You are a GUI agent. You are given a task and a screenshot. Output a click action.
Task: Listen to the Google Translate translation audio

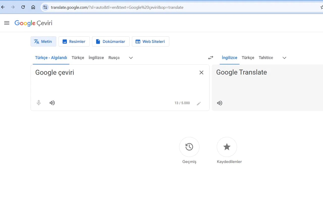220,103
